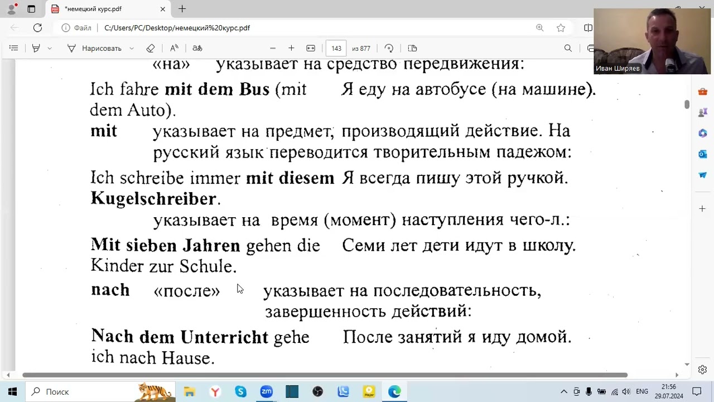Screen dimensions: 714x402
Task: Open the Windows Start menu
Action: 12,391
